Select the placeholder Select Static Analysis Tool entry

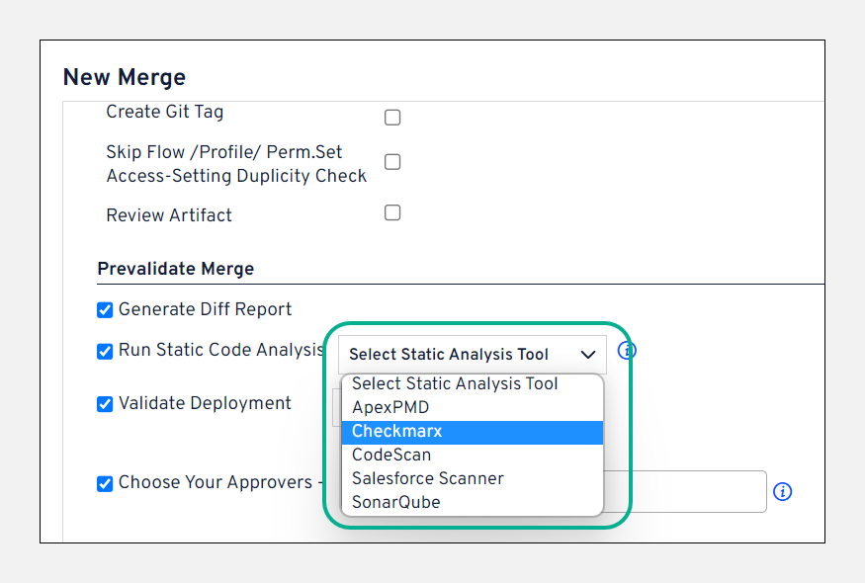[x=455, y=383]
